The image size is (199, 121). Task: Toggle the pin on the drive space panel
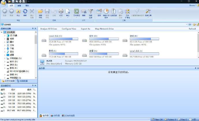(33, 86)
